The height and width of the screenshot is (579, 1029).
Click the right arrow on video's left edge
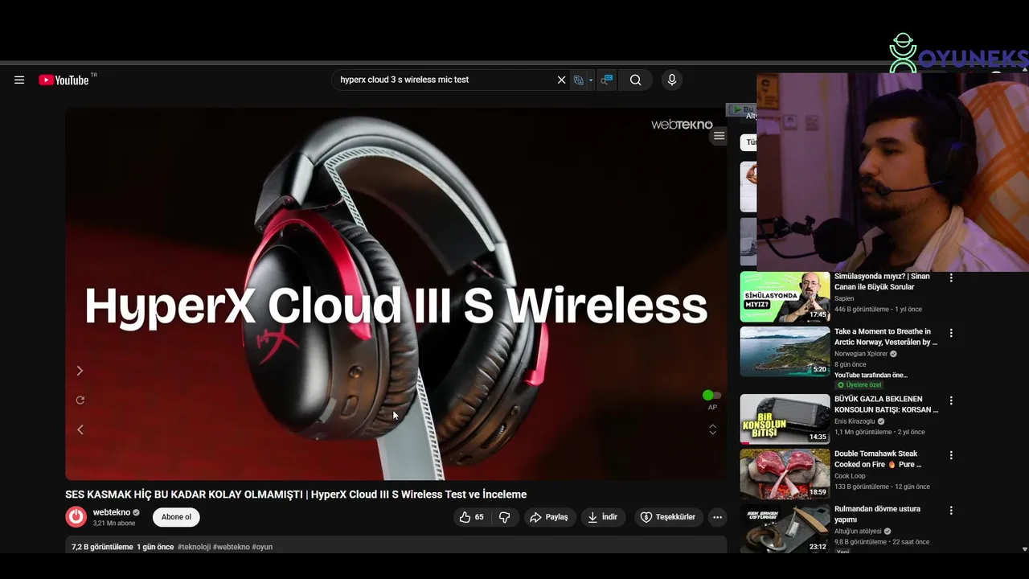click(x=80, y=371)
